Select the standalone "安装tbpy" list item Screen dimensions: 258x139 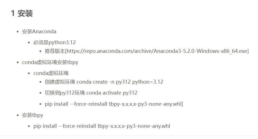click(33, 115)
